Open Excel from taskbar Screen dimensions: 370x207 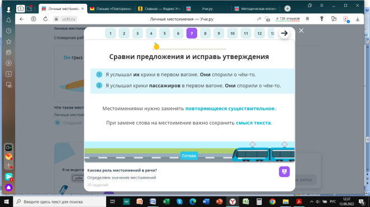point(166,201)
